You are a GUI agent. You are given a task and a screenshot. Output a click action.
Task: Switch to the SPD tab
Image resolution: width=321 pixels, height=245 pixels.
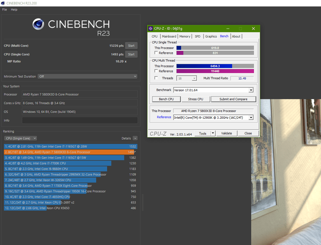[x=198, y=36]
